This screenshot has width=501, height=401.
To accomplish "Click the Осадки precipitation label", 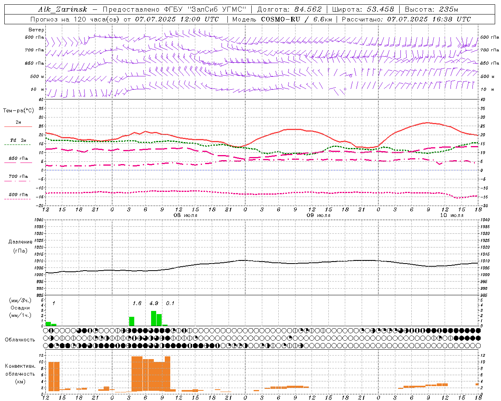I will point(20,308).
